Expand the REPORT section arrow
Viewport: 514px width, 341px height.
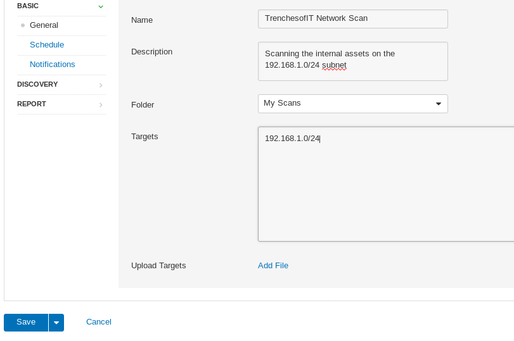[x=101, y=105]
